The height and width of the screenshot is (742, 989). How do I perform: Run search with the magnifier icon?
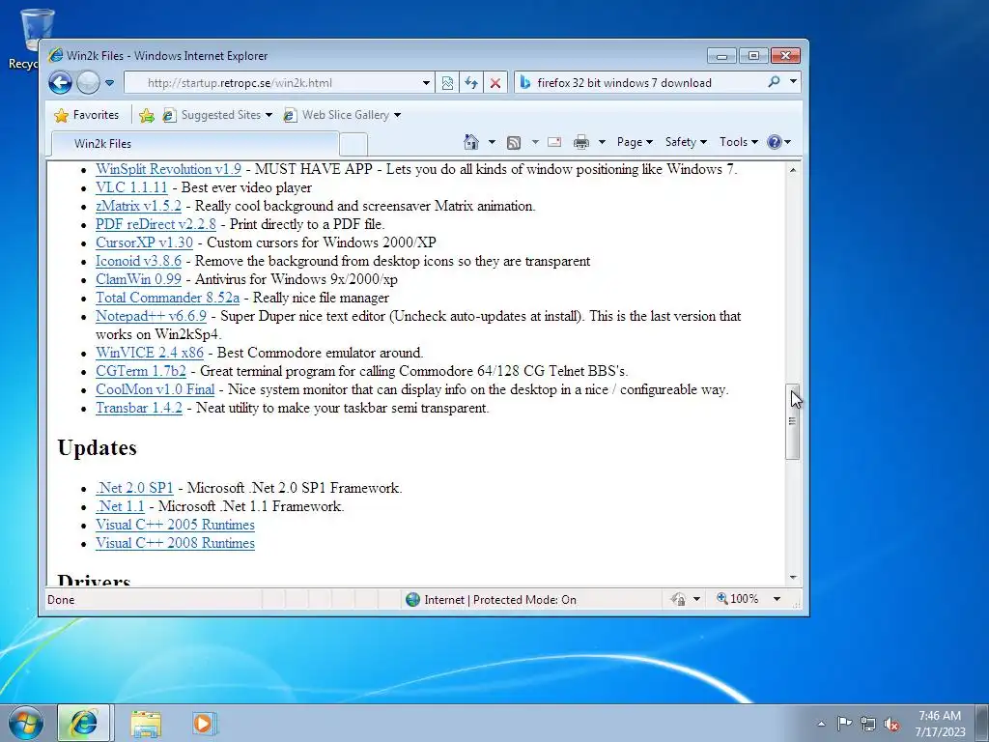point(774,82)
